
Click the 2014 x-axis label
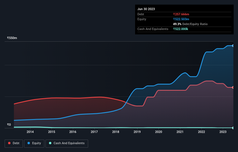(30, 132)
